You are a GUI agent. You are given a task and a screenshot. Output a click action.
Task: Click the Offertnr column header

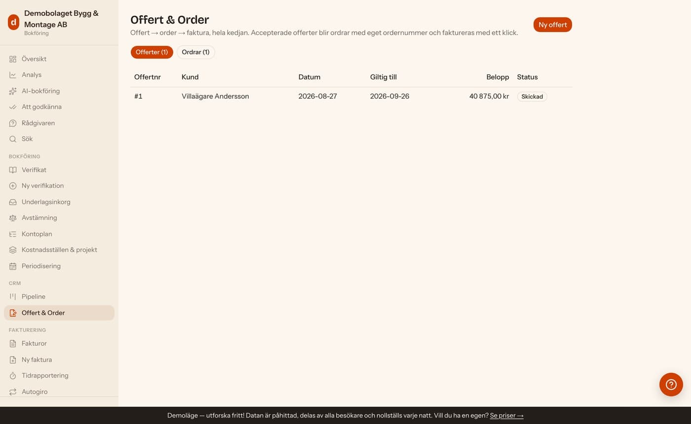[148, 77]
